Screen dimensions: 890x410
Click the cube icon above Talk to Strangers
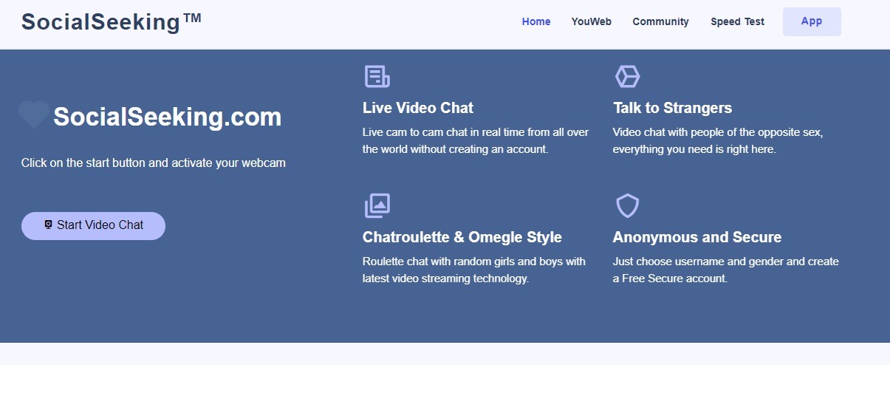(627, 76)
